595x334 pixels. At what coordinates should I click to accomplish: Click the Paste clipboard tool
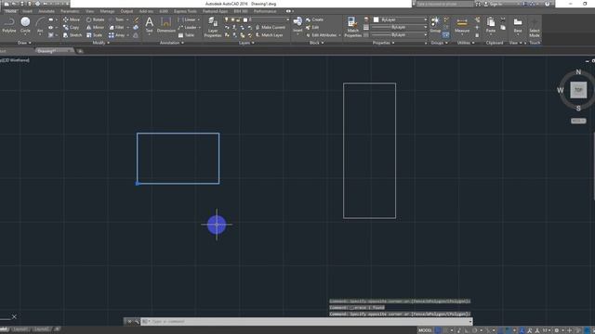(x=491, y=25)
